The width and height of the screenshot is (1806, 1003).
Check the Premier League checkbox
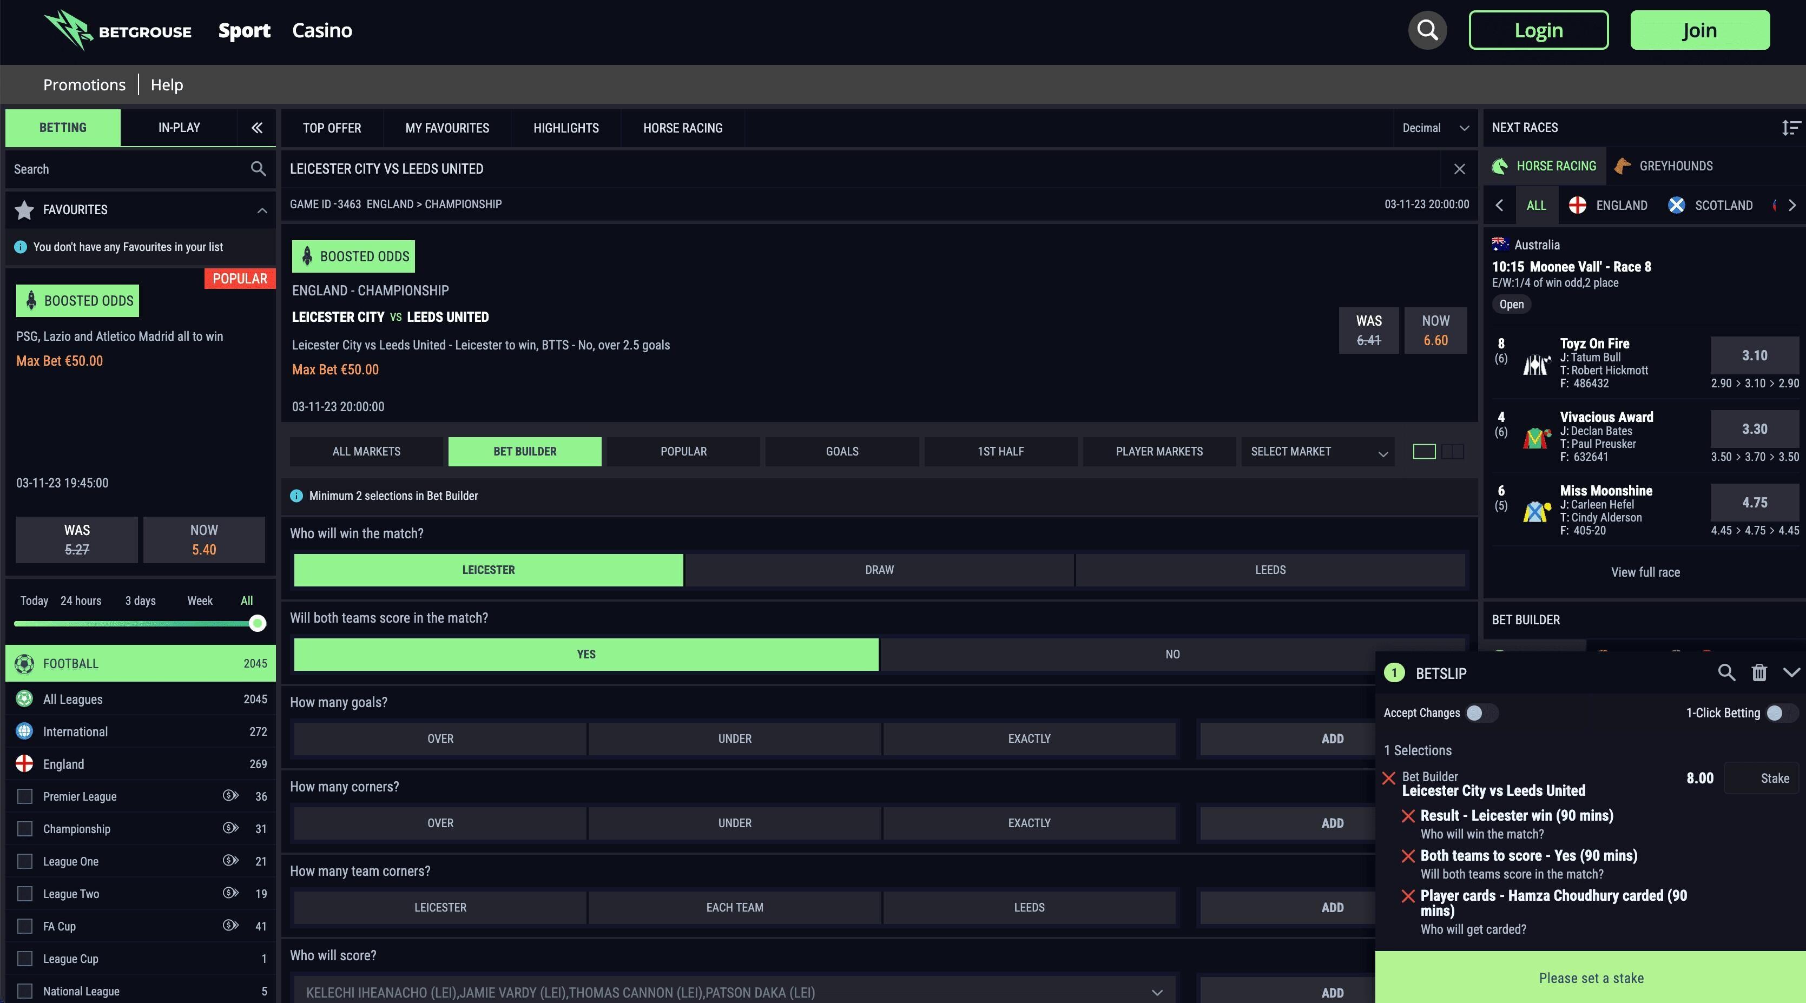pos(25,796)
